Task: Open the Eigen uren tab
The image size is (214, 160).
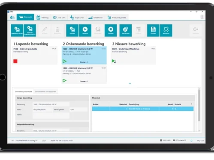Action: click(x=77, y=18)
